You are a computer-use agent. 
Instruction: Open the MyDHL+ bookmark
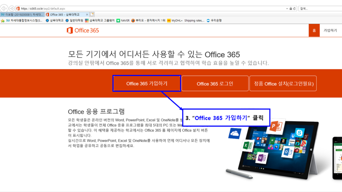tap(175, 20)
